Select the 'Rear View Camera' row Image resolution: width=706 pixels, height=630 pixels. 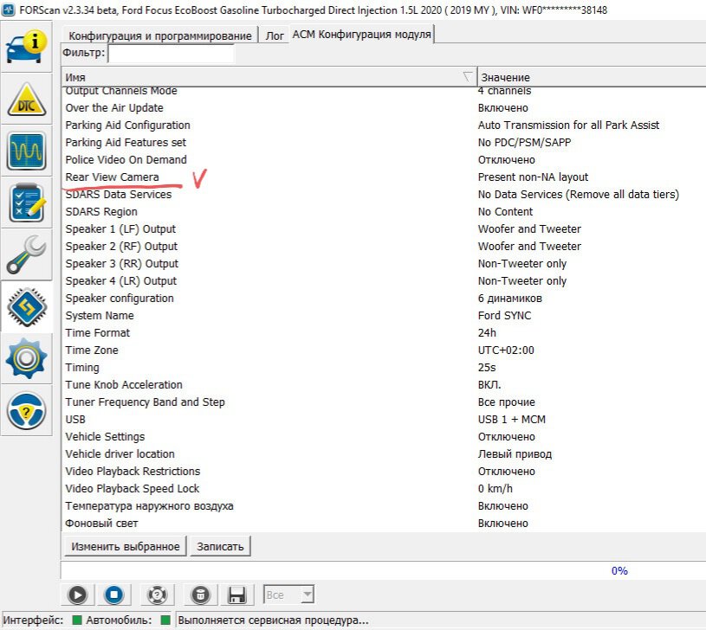pyautogui.click(x=384, y=177)
